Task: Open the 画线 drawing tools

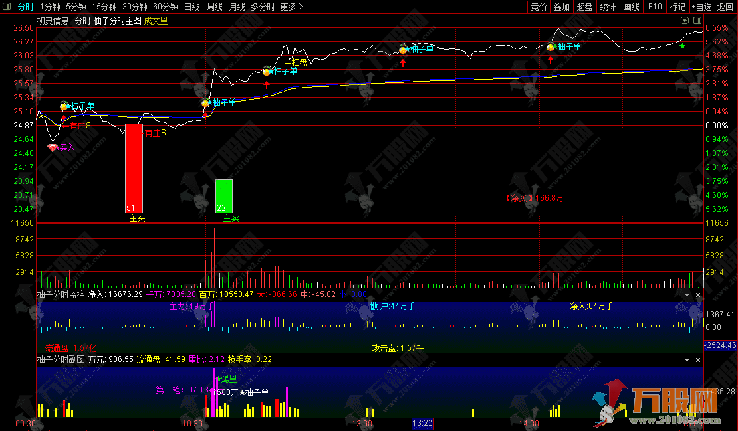Action: point(631,7)
